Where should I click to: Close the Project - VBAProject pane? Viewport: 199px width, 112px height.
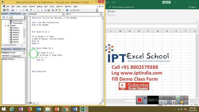point(24,13)
